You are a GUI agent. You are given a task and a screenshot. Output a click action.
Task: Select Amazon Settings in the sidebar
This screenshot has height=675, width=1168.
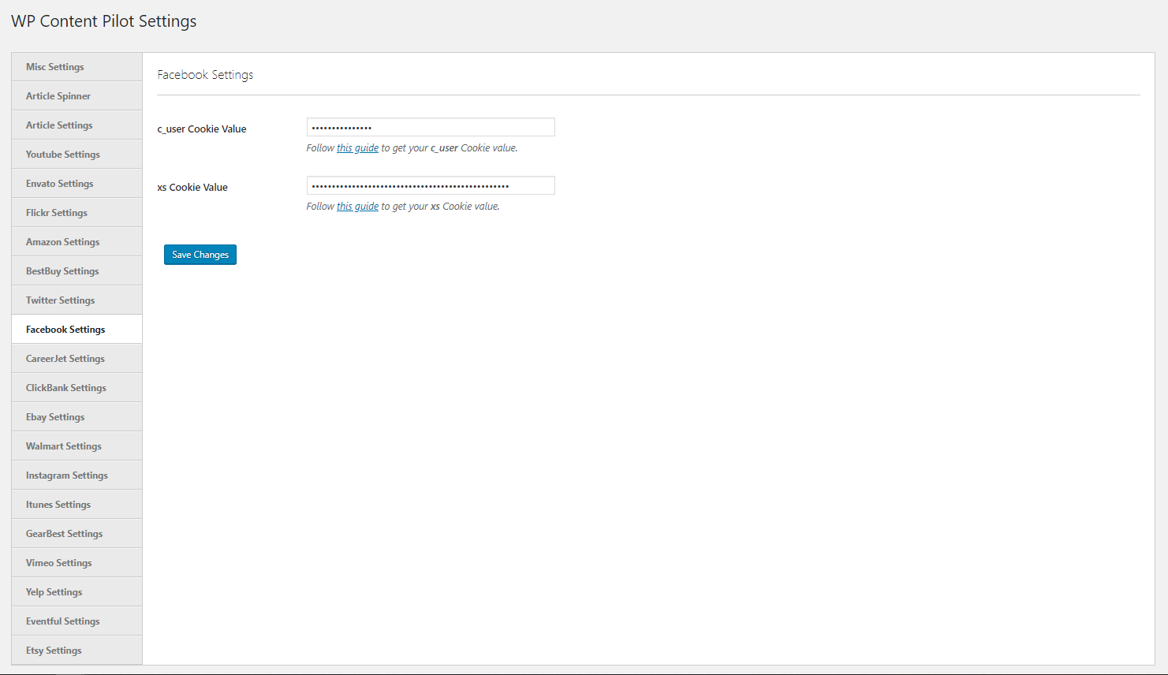[62, 241]
